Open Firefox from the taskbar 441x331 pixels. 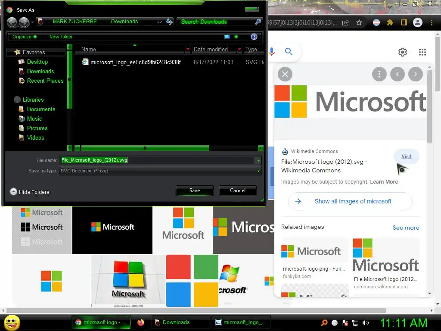(141, 322)
